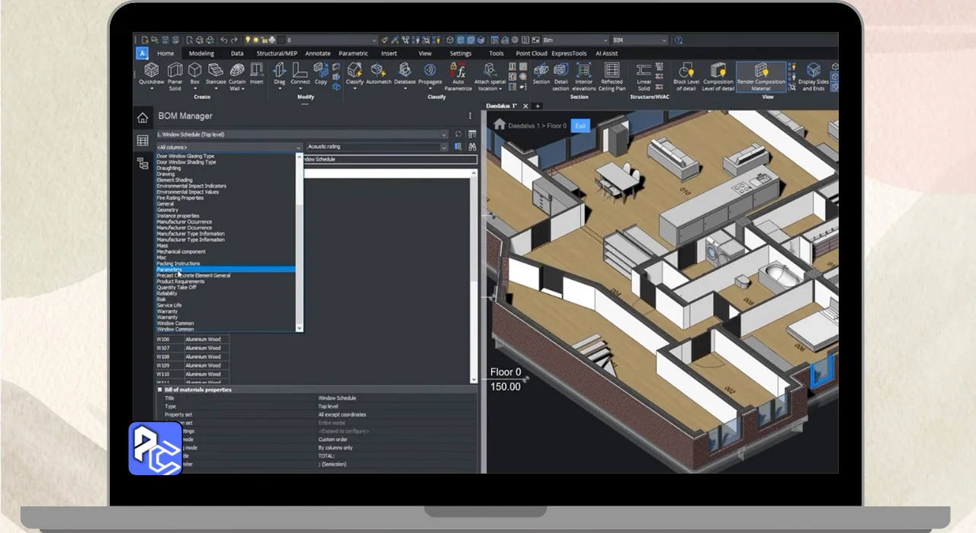Click the Propagate icon in Classify group
The width and height of the screenshot is (976, 533).
430,71
